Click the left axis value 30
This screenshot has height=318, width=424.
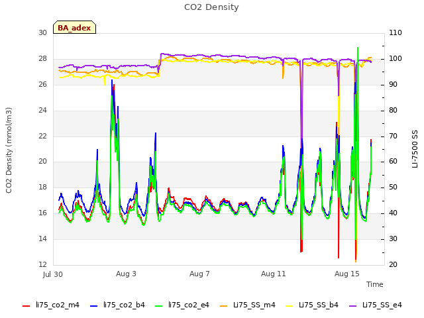click(42, 32)
